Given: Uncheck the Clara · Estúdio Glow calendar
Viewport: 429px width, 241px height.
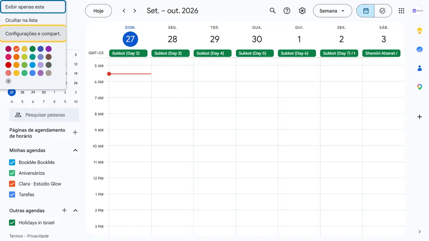Looking at the screenshot, I should (x=12, y=184).
